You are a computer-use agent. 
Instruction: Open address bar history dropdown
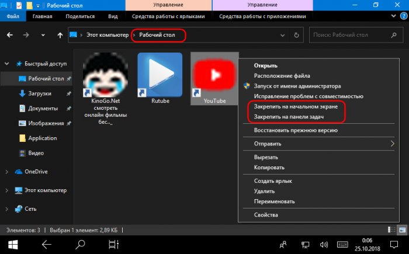coord(282,35)
